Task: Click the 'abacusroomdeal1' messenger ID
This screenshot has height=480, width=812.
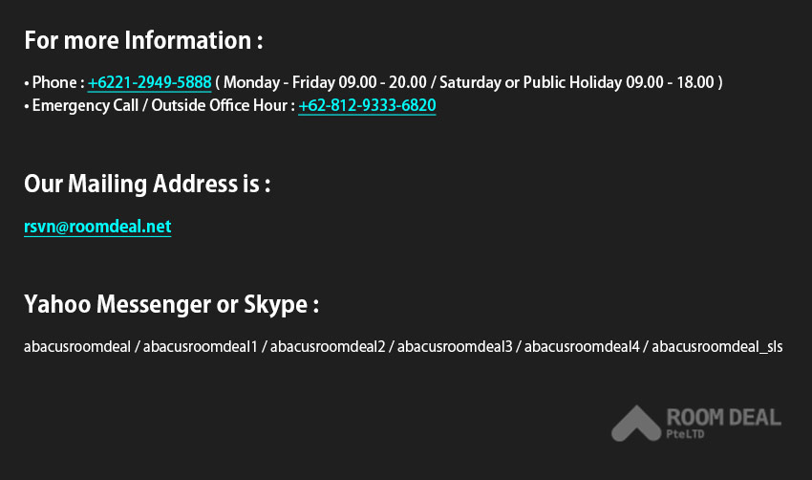Action: [x=201, y=346]
